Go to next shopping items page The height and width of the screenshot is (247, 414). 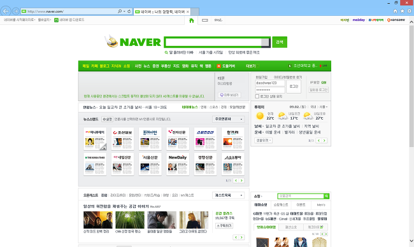click(326, 234)
